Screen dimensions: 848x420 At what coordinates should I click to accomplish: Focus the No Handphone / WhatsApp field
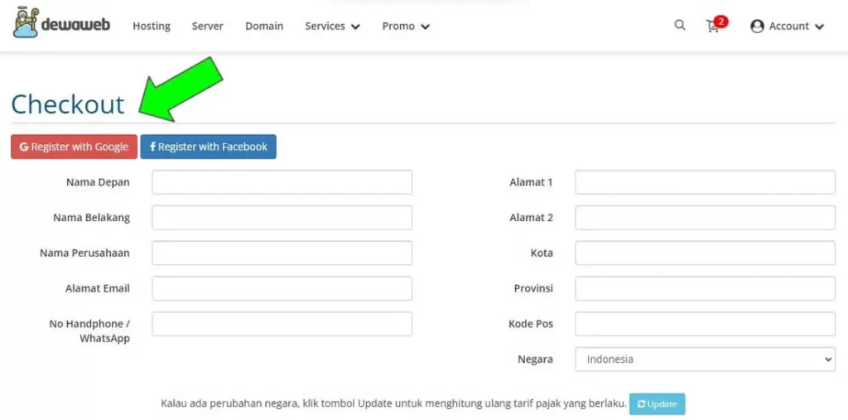coord(282,324)
